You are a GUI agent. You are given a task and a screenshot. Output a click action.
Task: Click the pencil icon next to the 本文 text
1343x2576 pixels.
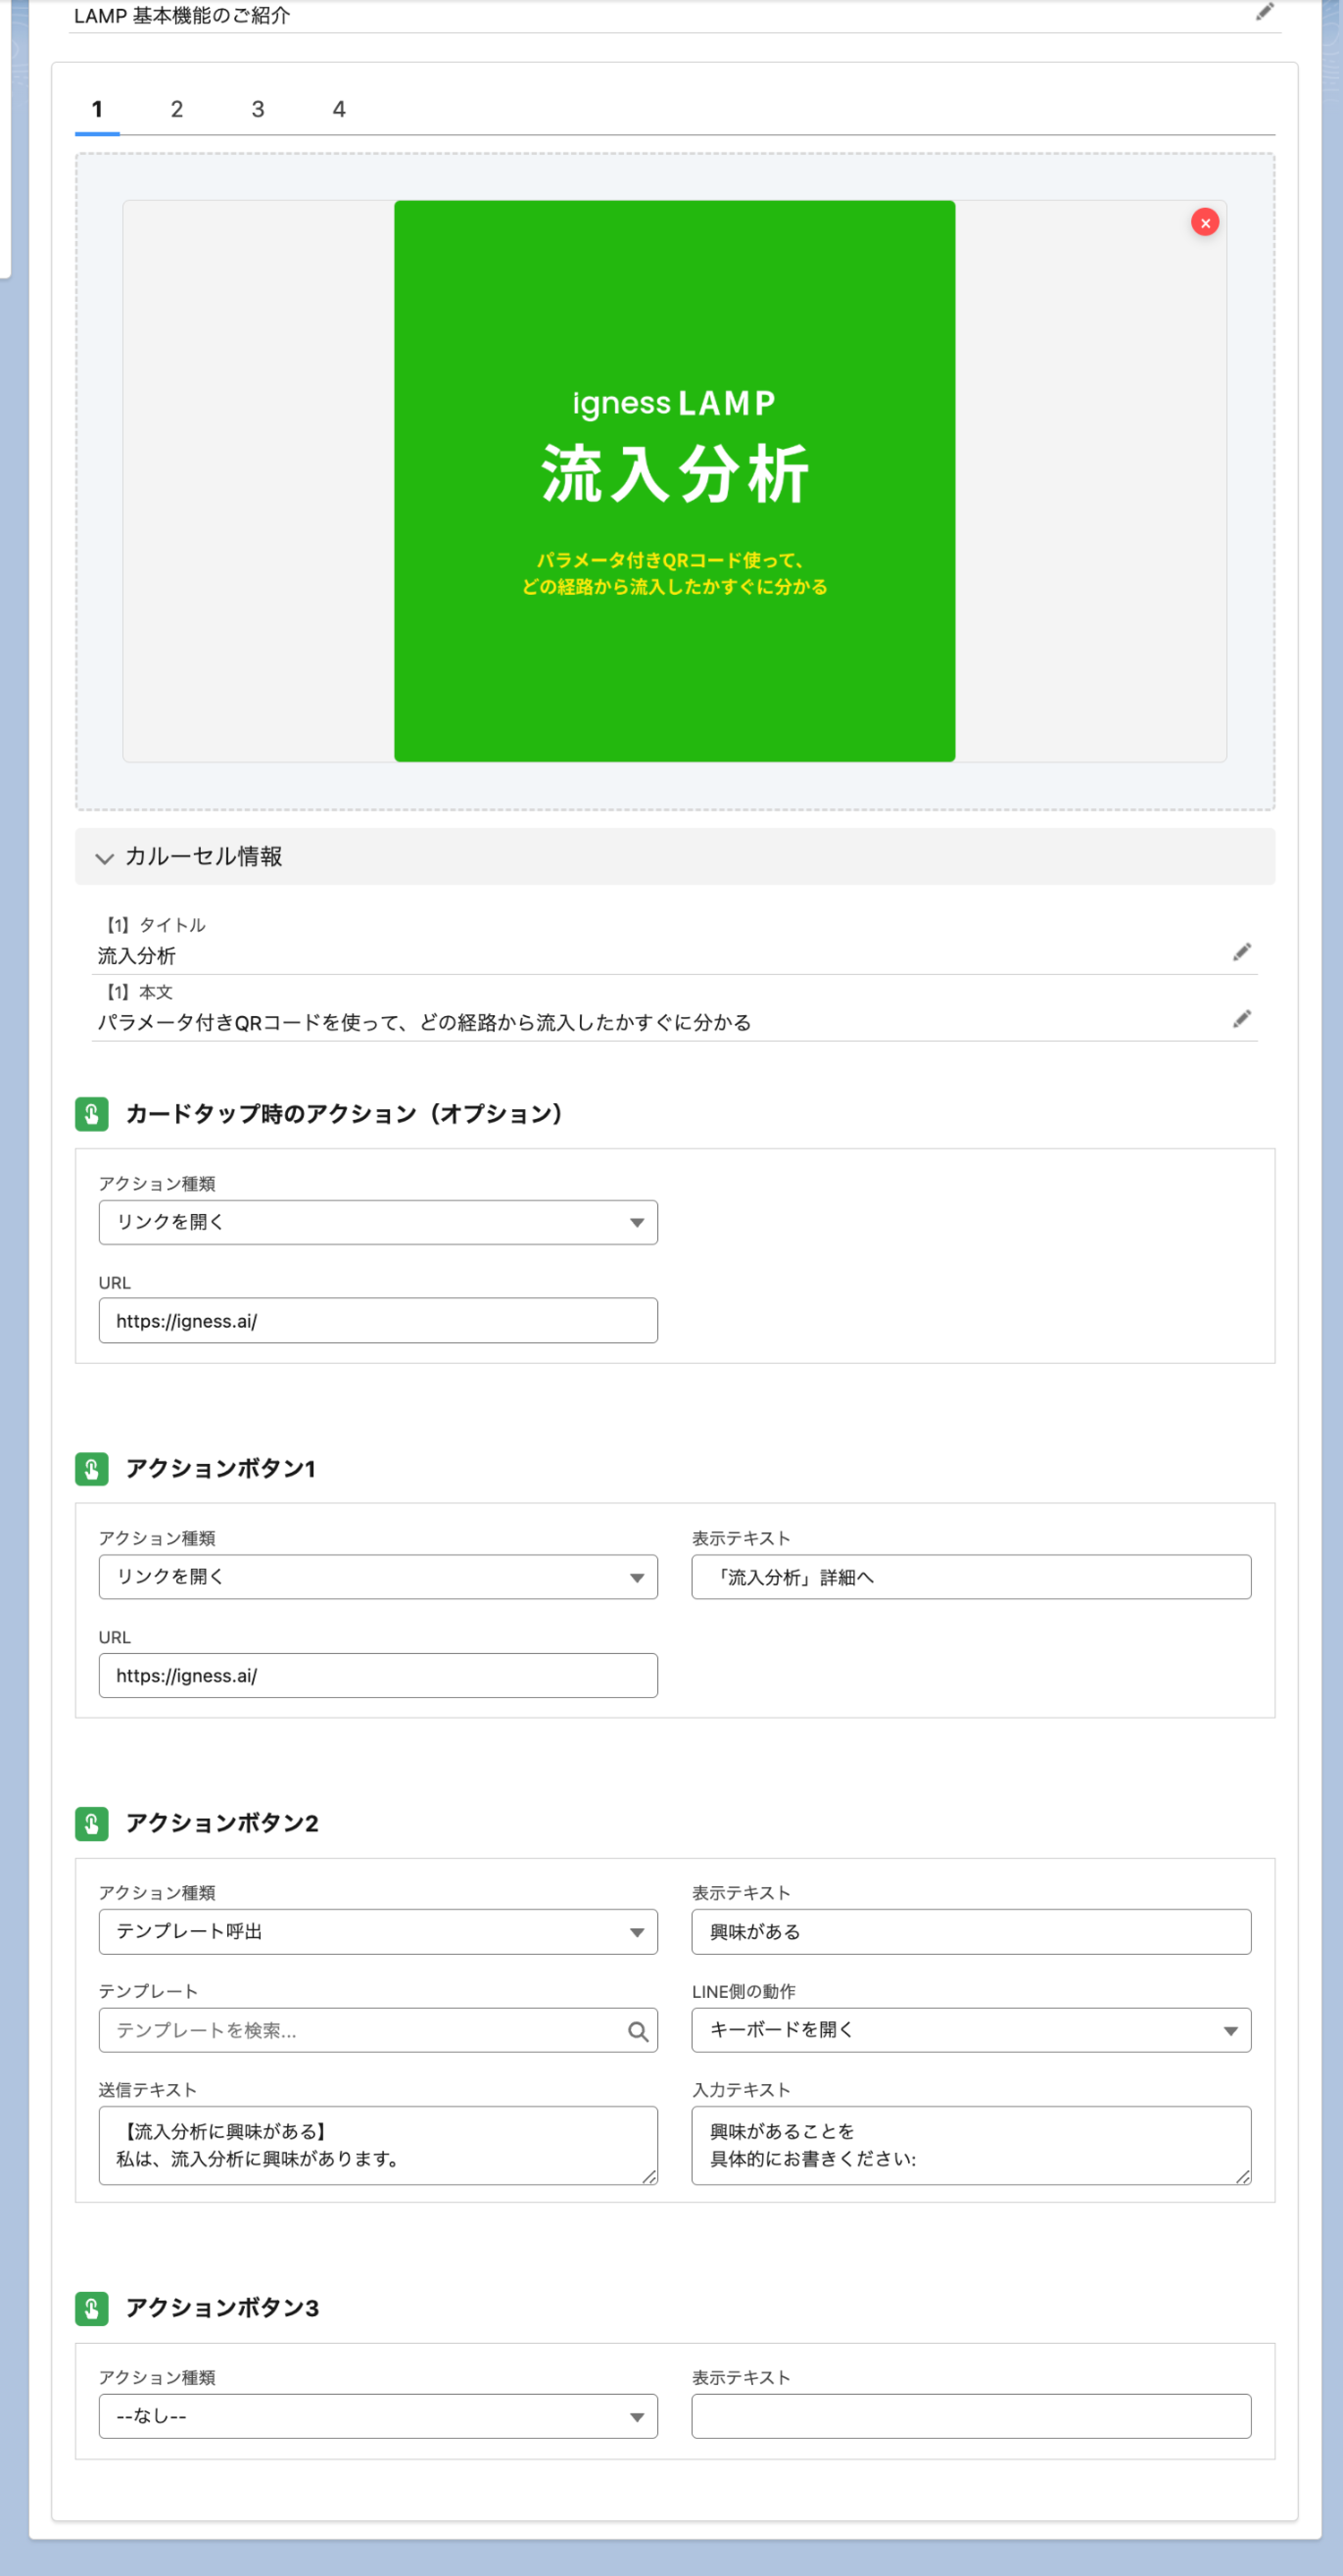click(x=1241, y=1019)
